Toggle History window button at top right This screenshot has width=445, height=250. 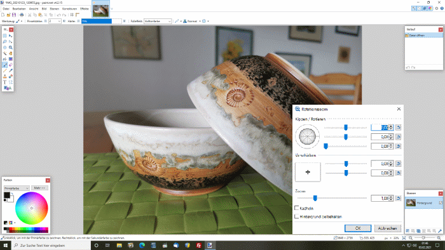pyautogui.click(x=419, y=8)
